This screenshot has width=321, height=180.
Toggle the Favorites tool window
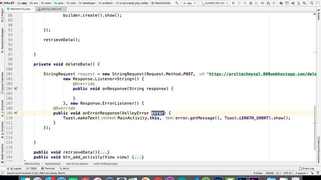click(2, 130)
